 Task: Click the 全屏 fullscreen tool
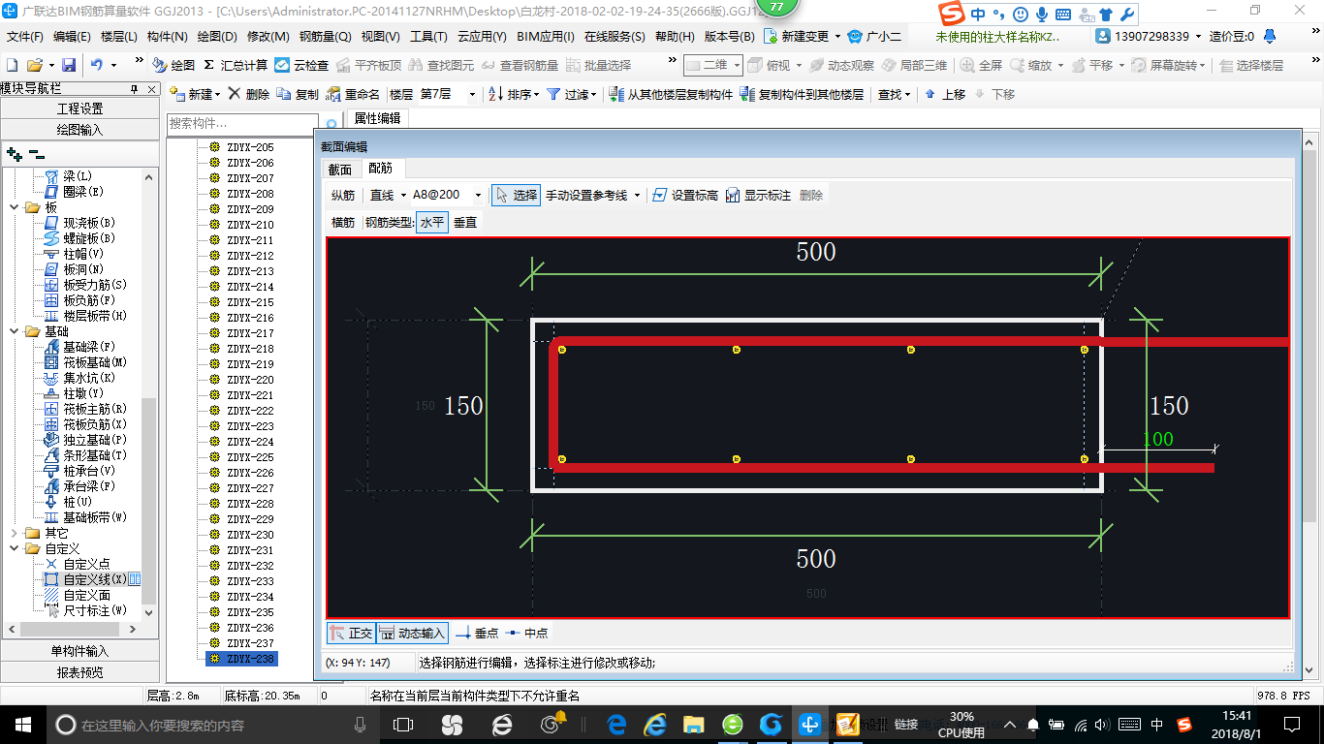[981, 65]
